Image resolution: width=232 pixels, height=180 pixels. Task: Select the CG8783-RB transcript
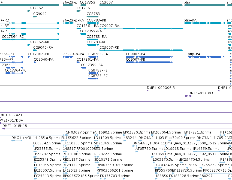tap(92, 23)
